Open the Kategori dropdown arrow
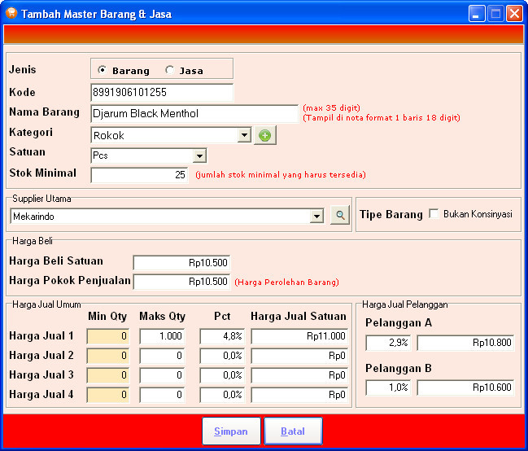Screen dimensions: 528x451 pos(244,135)
